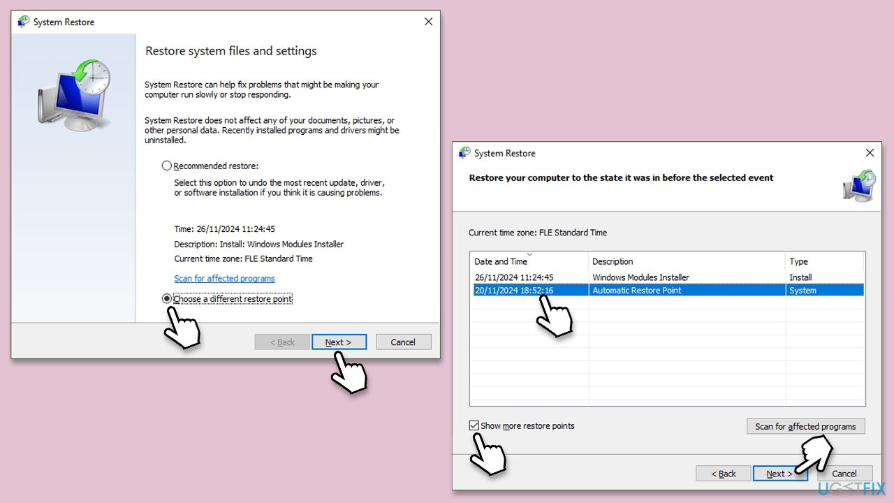Click the System Restore computer clock illustration

74,96
